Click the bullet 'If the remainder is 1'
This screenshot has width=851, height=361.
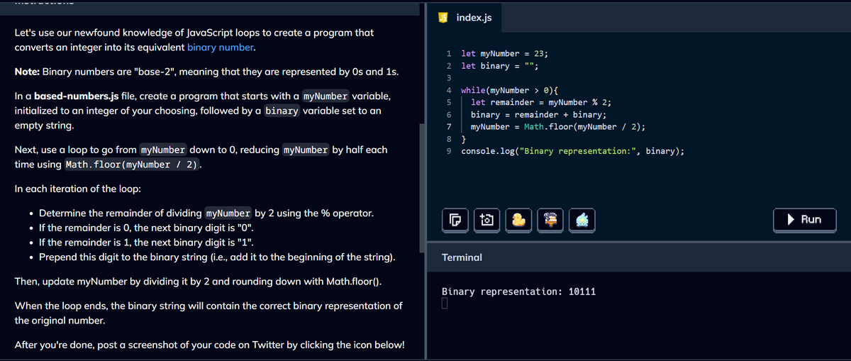click(145, 242)
